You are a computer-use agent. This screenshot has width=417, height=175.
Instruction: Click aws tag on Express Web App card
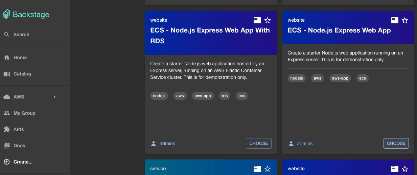click(317, 78)
